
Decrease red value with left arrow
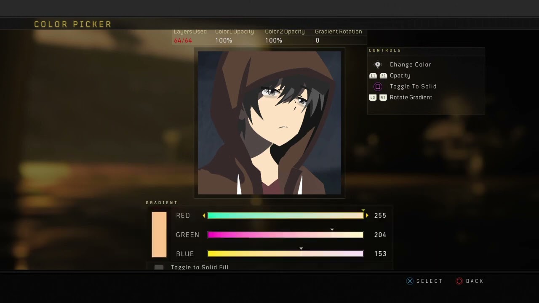(204, 215)
